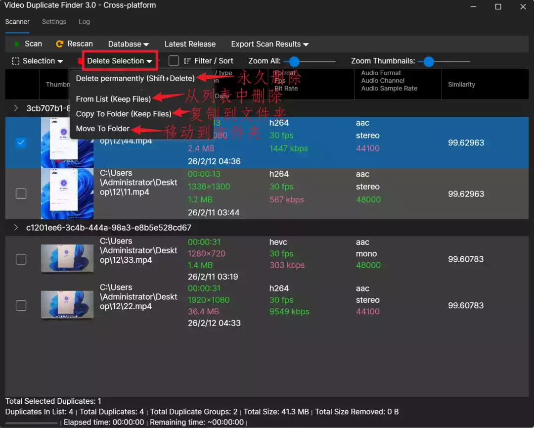This screenshot has height=428, width=534.
Task: Adjust the Zoom All slider
Action: 309,61
